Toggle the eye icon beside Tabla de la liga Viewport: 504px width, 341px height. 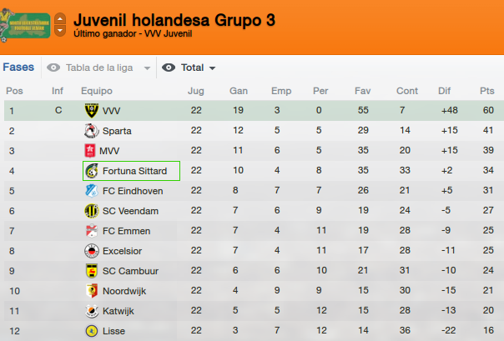[x=53, y=68]
